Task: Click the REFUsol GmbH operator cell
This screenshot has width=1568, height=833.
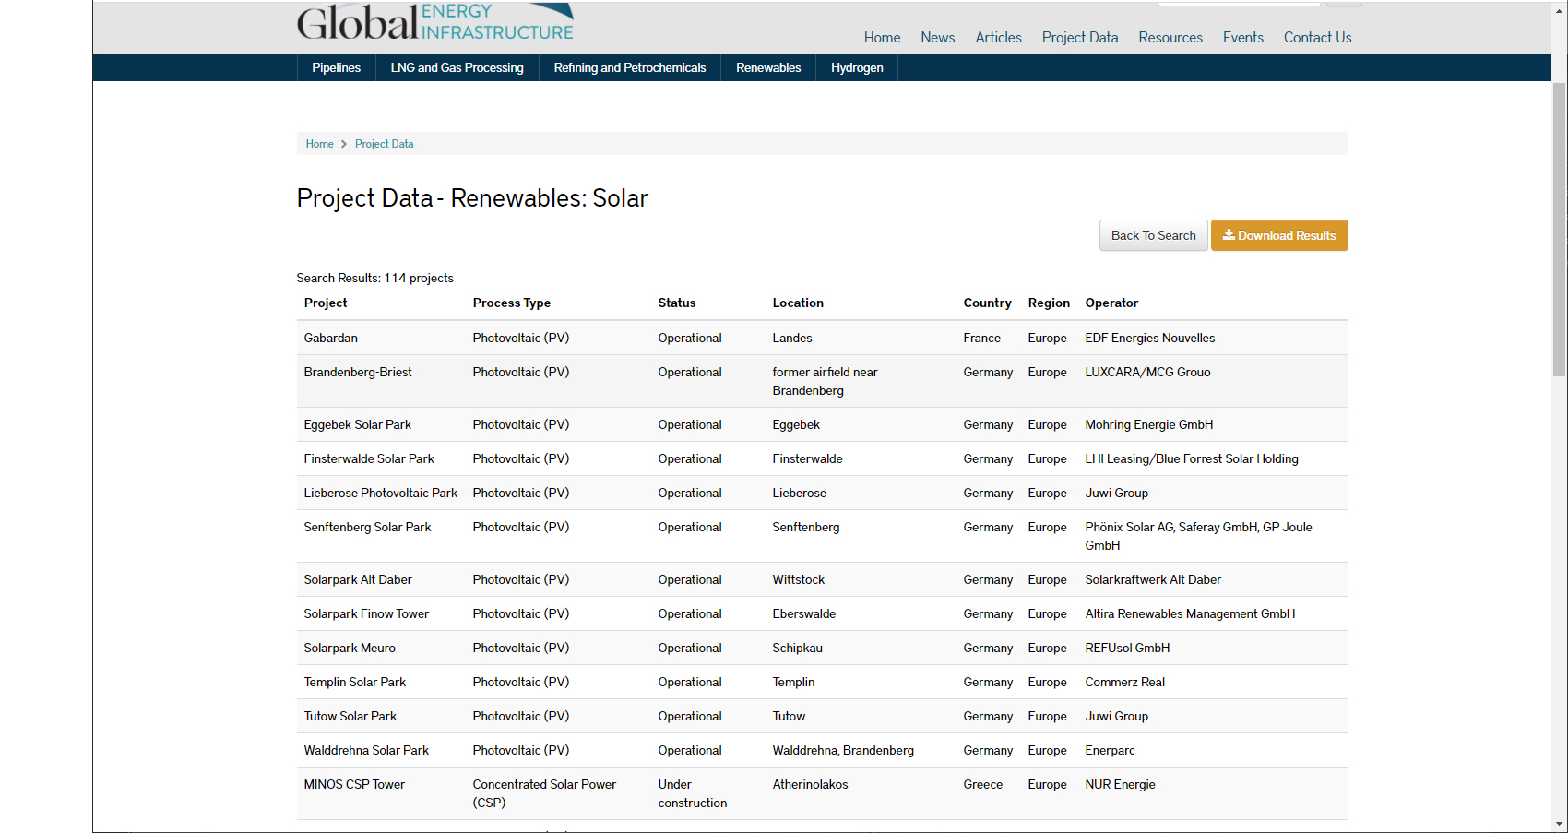Action: coord(1127,648)
